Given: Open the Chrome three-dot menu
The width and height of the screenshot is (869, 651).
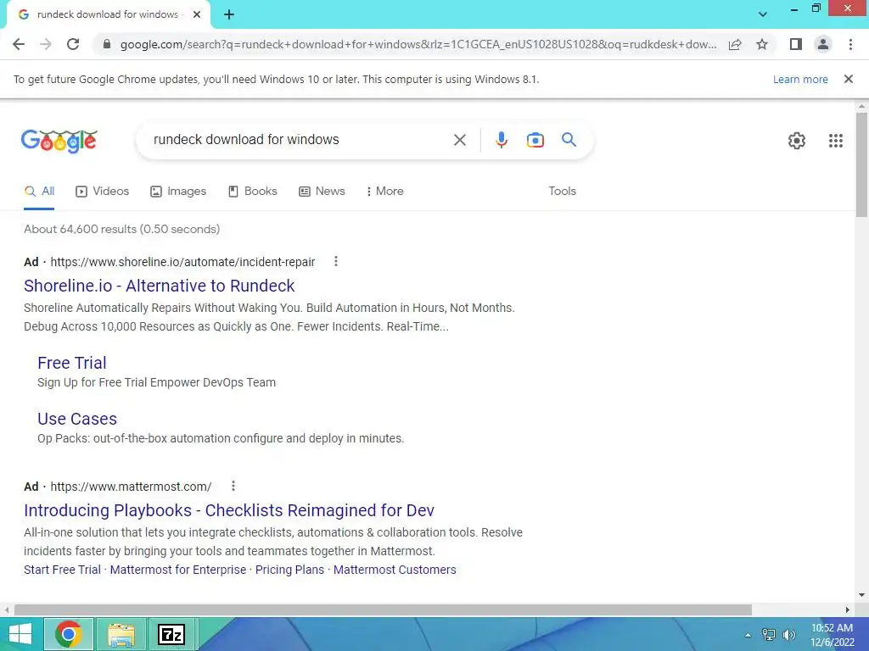Looking at the screenshot, I should (x=850, y=44).
